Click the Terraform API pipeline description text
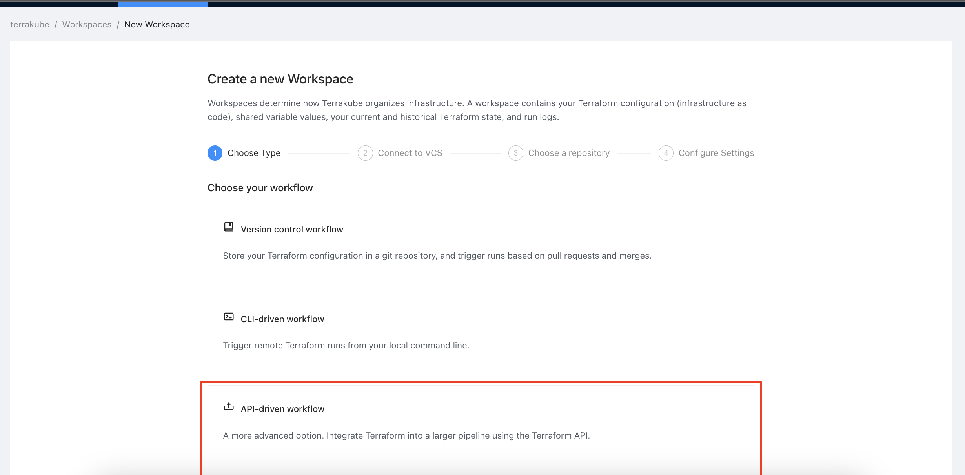The image size is (965, 475). point(406,435)
